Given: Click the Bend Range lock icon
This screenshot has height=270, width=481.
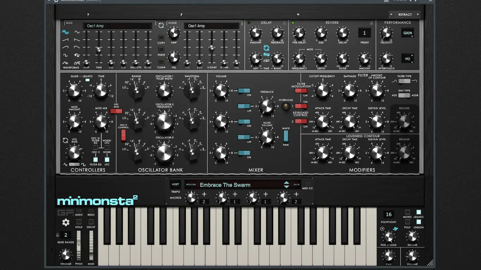Looking at the screenshot, I should (x=58, y=235).
